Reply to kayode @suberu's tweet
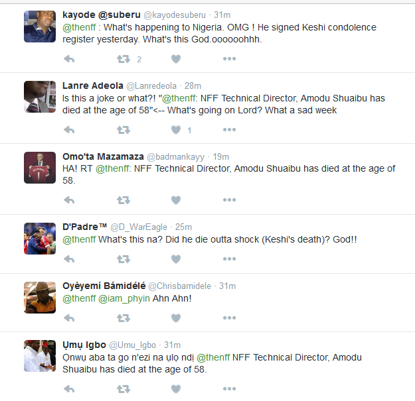This screenshot has width=415, height=401. [x=69, y=59]
